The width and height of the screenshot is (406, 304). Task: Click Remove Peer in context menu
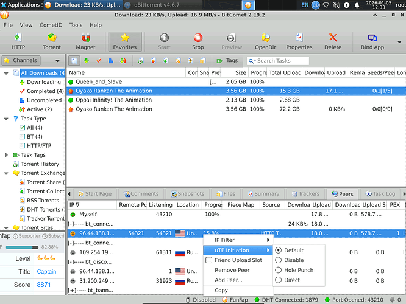pos(232,270)
